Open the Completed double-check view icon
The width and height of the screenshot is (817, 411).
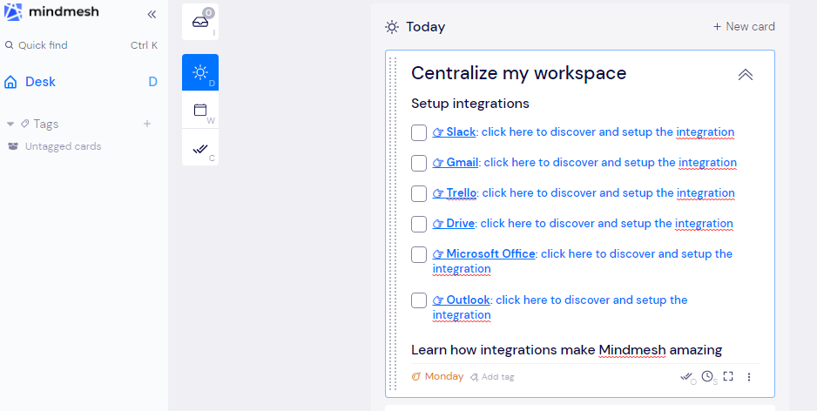pyautogui.click(x=200, y=149)
